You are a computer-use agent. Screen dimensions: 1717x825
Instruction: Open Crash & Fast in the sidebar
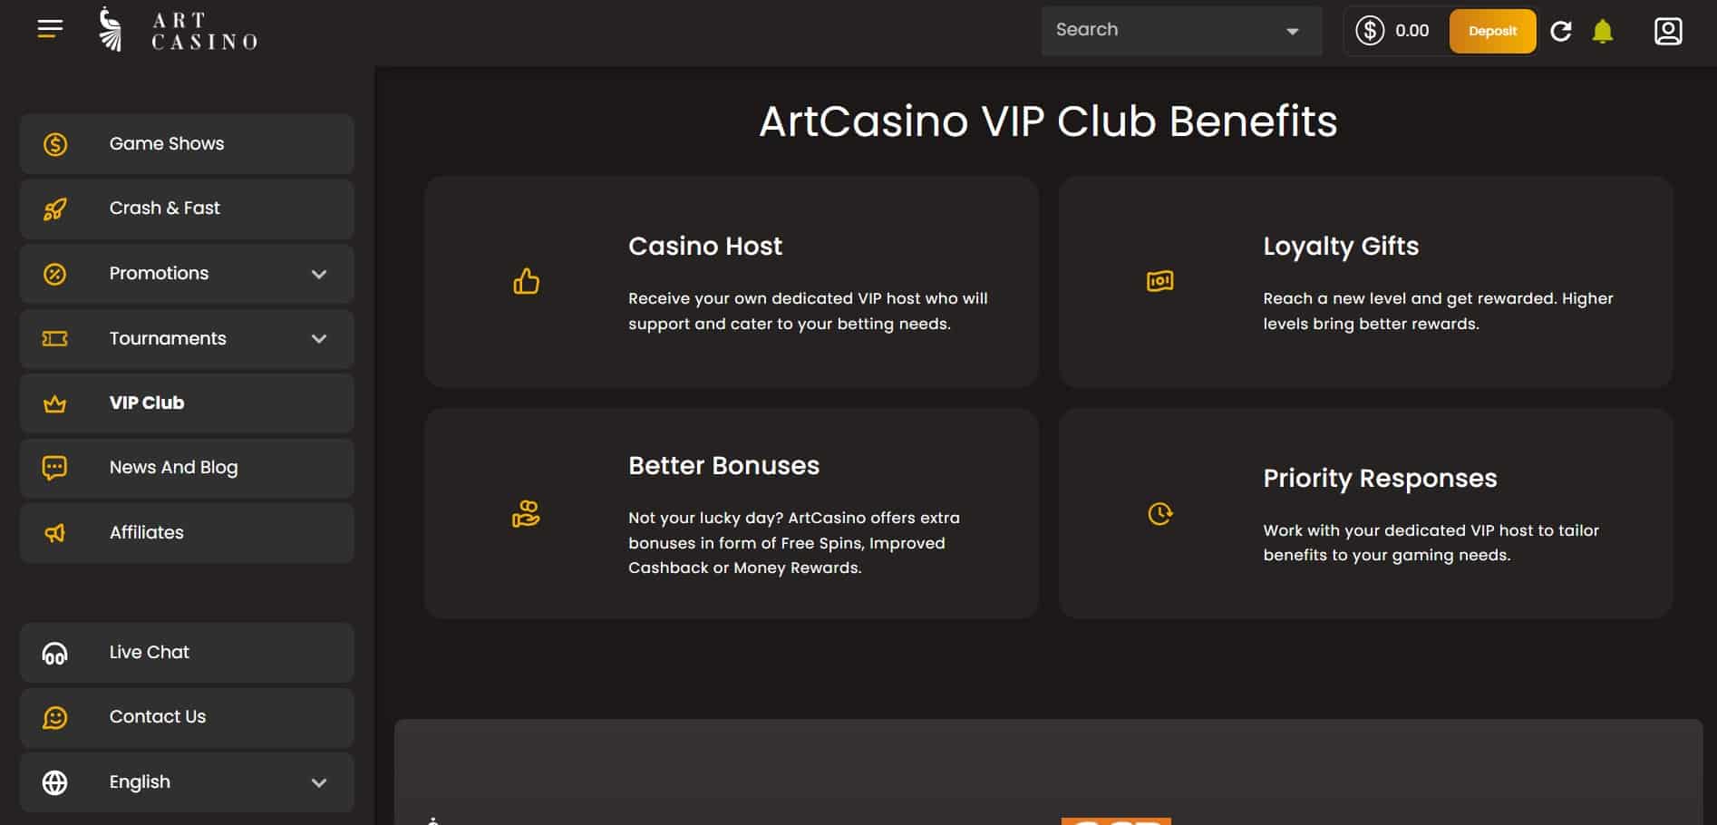[x=187, y=209]
